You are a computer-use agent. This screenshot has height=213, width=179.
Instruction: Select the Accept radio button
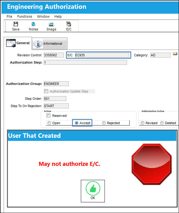[x=77, y=123]
